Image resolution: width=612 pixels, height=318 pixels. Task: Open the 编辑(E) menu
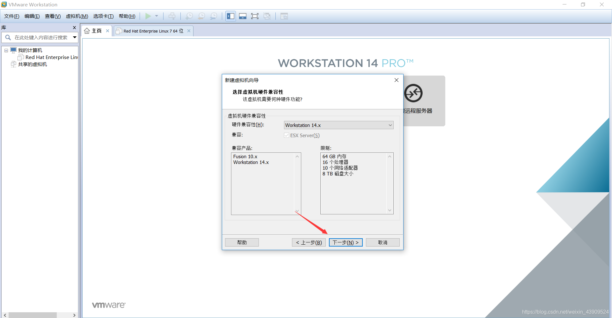point(32,16)
